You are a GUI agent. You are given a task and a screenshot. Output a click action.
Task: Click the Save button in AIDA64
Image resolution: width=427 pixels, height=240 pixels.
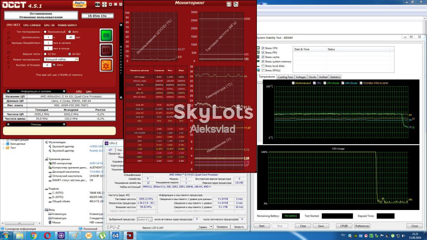pos(321,226)
